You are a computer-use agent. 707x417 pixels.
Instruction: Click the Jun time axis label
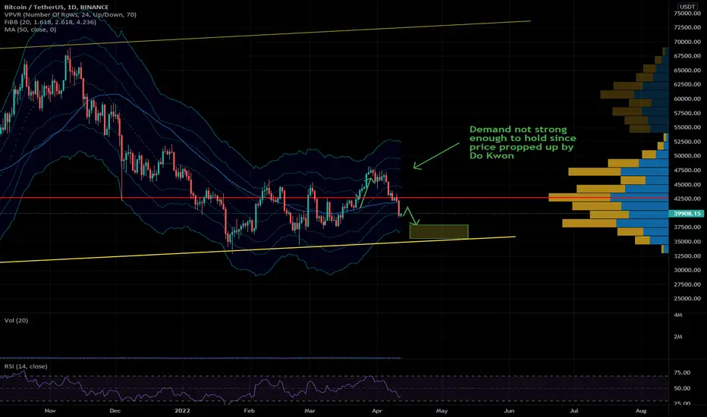(508, 411)
